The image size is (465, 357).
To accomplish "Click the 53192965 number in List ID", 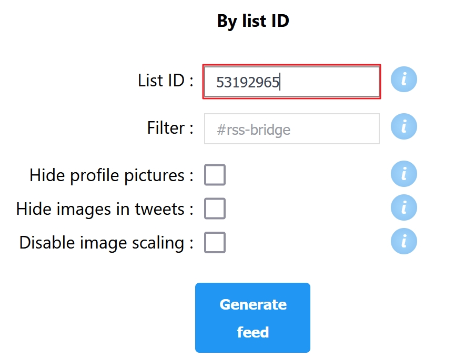I will coord(248,82).
